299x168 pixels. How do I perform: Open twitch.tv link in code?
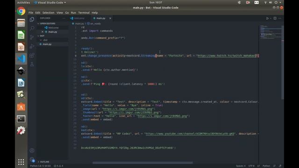click(226, 56)
